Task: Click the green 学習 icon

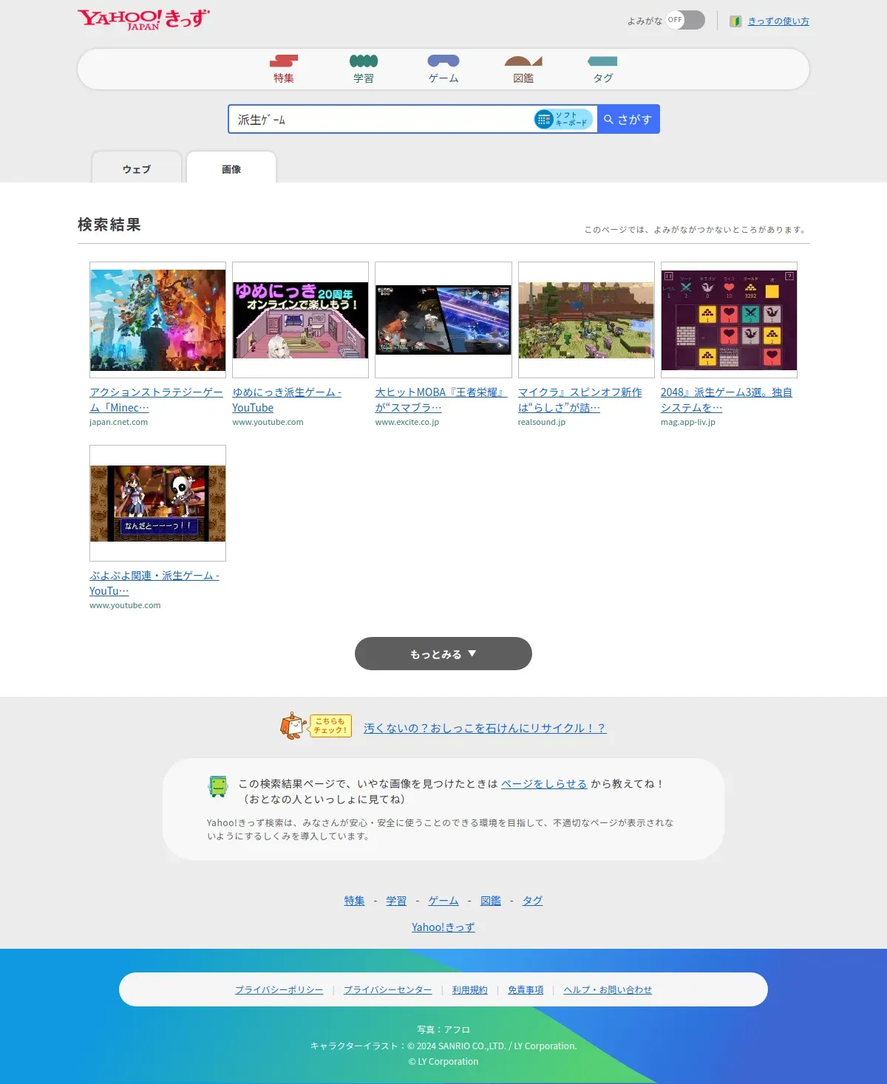Action: [x=364, y=61]
